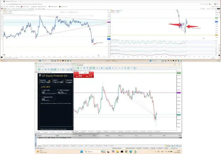This screenshot has width=221, height=154.
Task: Select candlestick type in back MT4 window
Action: (39, 69)
